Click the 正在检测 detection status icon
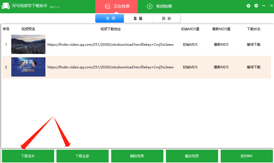The height and width of the screenshot is (163, 274). [108, 6]
